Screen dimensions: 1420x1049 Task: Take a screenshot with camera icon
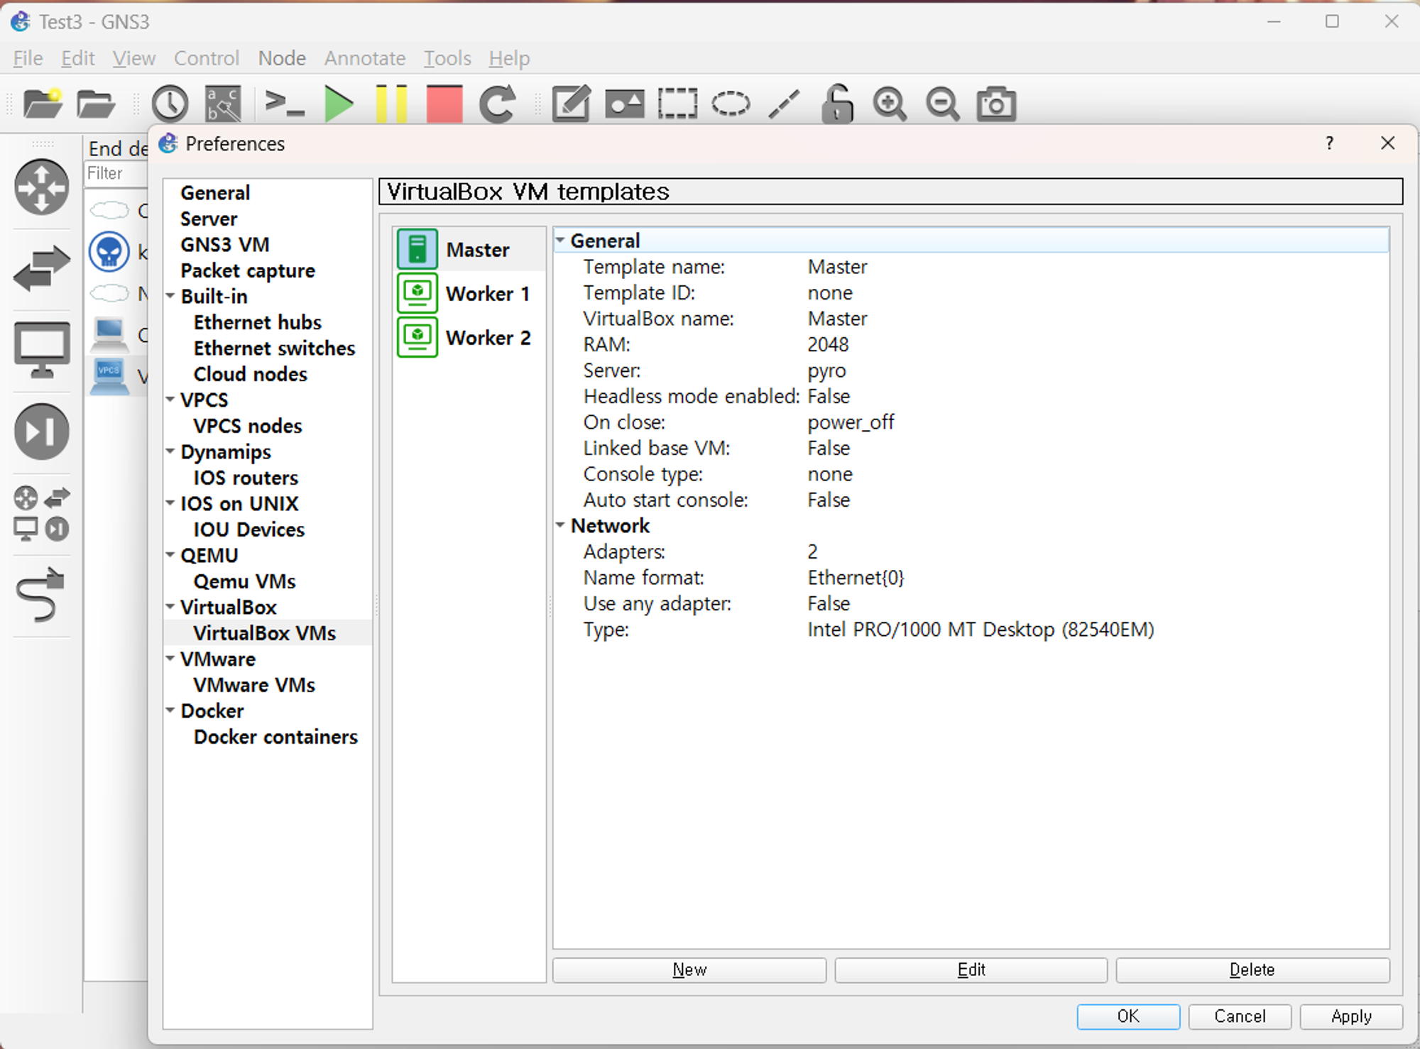[x=996, y=104]
